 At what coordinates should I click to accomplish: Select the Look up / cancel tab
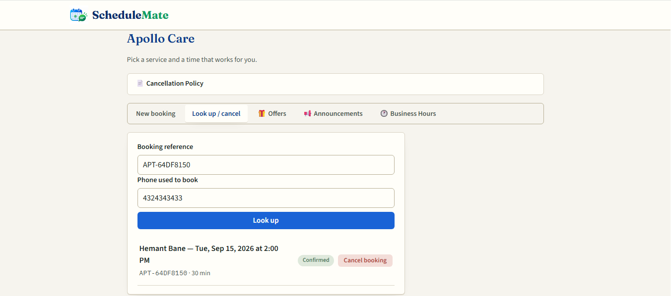[216, 113]
